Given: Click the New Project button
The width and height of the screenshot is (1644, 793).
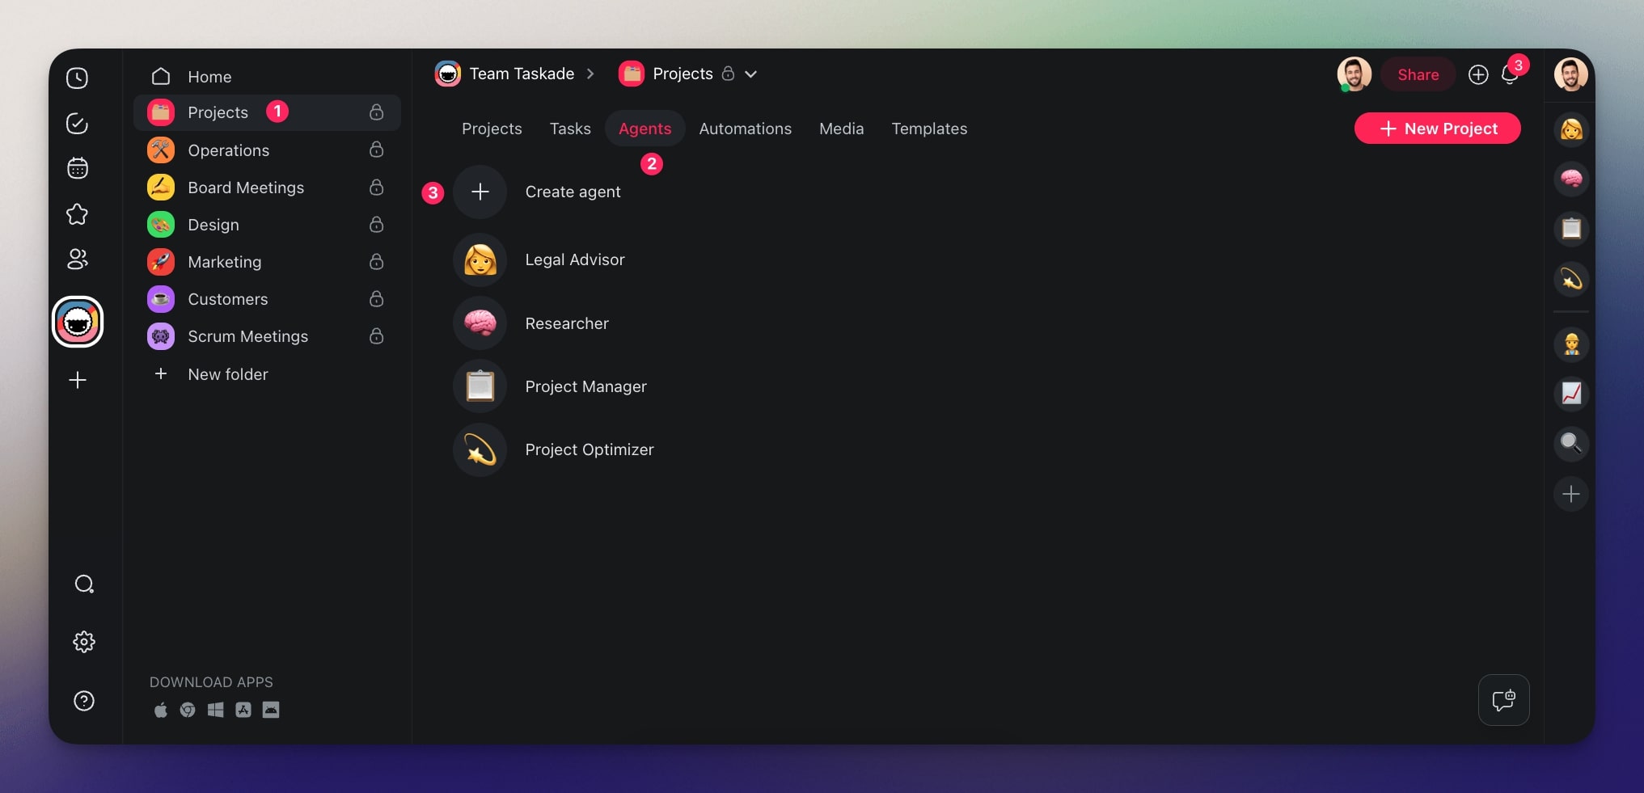Looking at the screenshot, I should 1437,129.
